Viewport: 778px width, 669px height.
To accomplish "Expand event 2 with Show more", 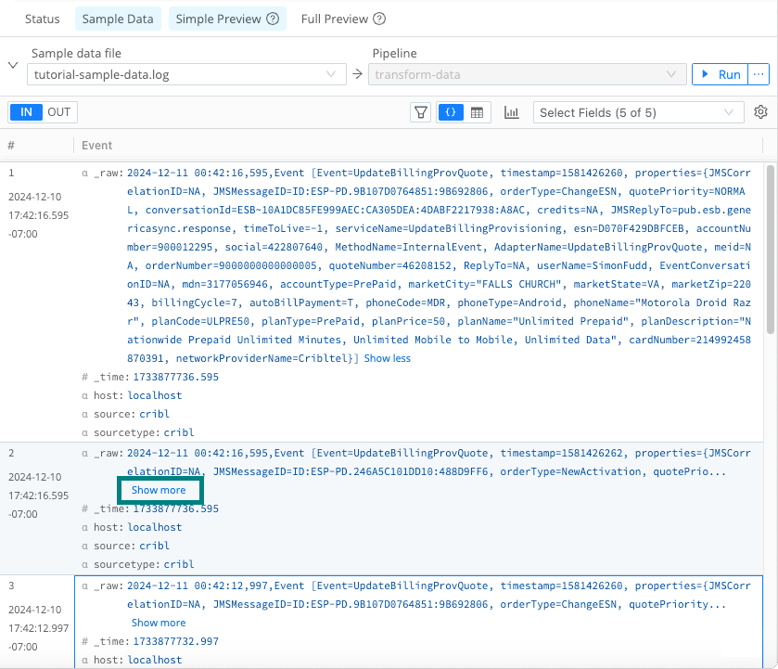I will [x=159, y=489].
